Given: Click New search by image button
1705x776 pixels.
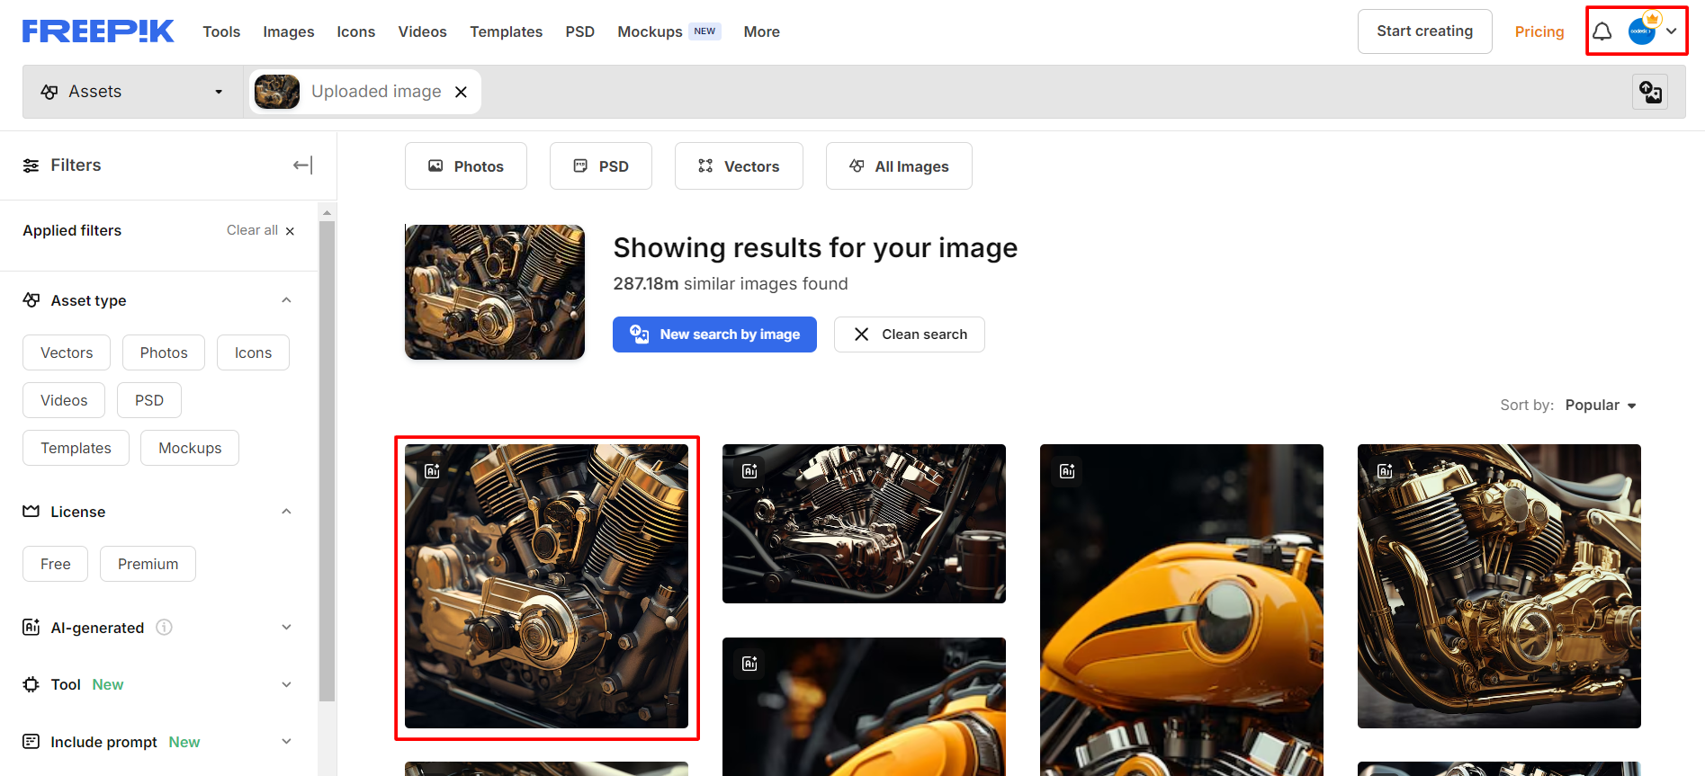Looking at the screenshot, I should [714, 334].
